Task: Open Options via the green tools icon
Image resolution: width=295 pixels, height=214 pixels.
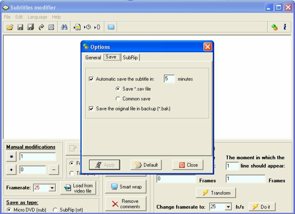Action: pyautogui.click(x=275, y=27)
